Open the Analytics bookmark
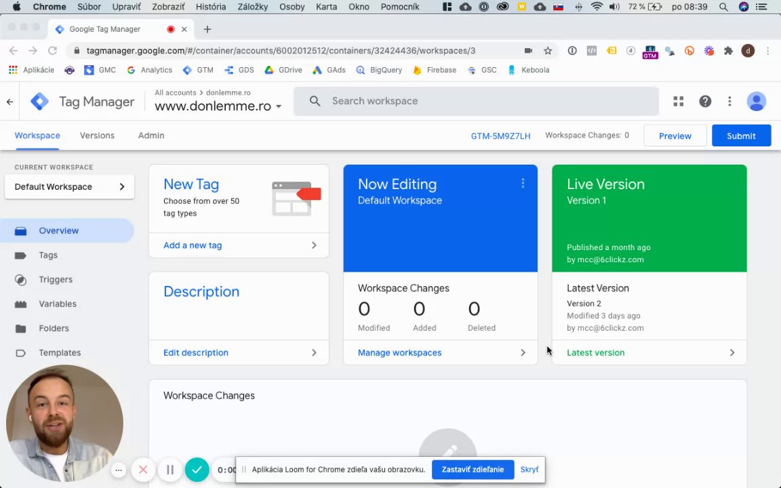 (149, 70)
